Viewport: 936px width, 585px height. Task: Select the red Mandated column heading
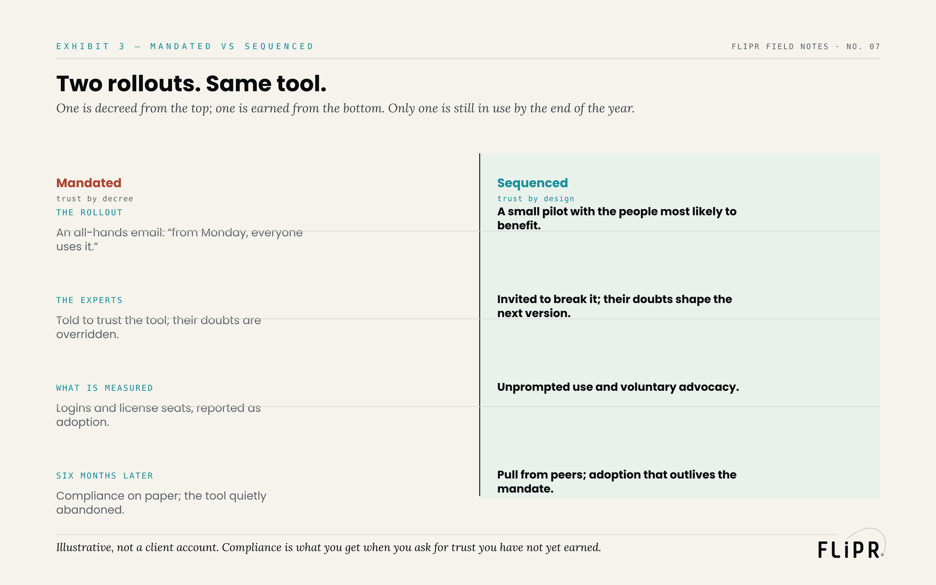pos(89,183)
